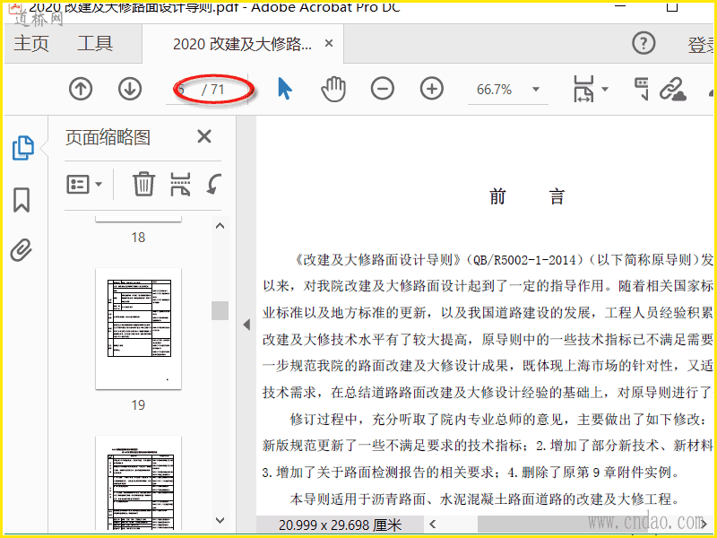Click the fit width page display icon

(x=584, y=89)
